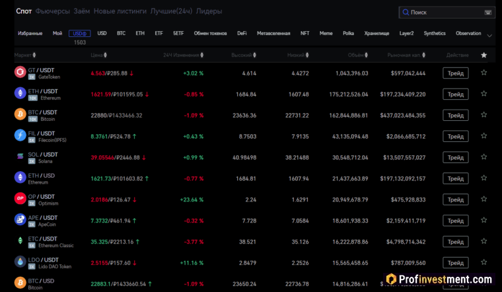Expand more category tabs chevron
Viewport: 502px width, 292px height.
489,36
